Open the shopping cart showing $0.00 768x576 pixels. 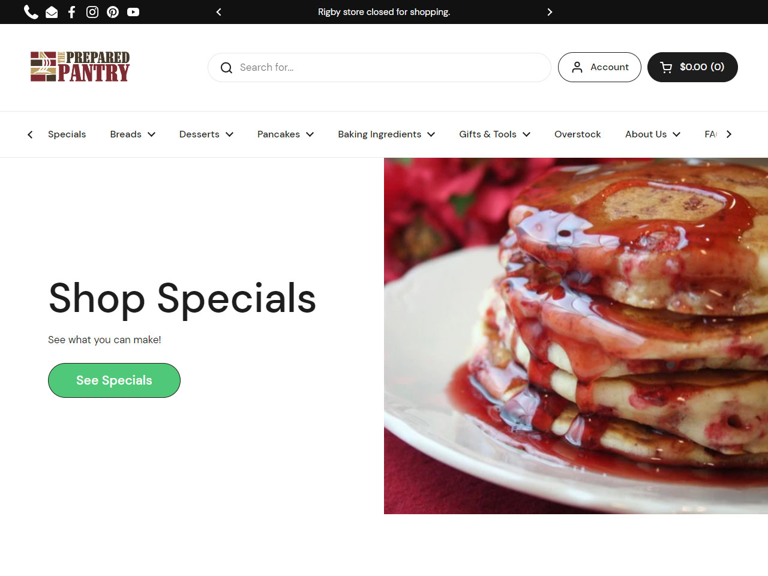pos(692,67)
